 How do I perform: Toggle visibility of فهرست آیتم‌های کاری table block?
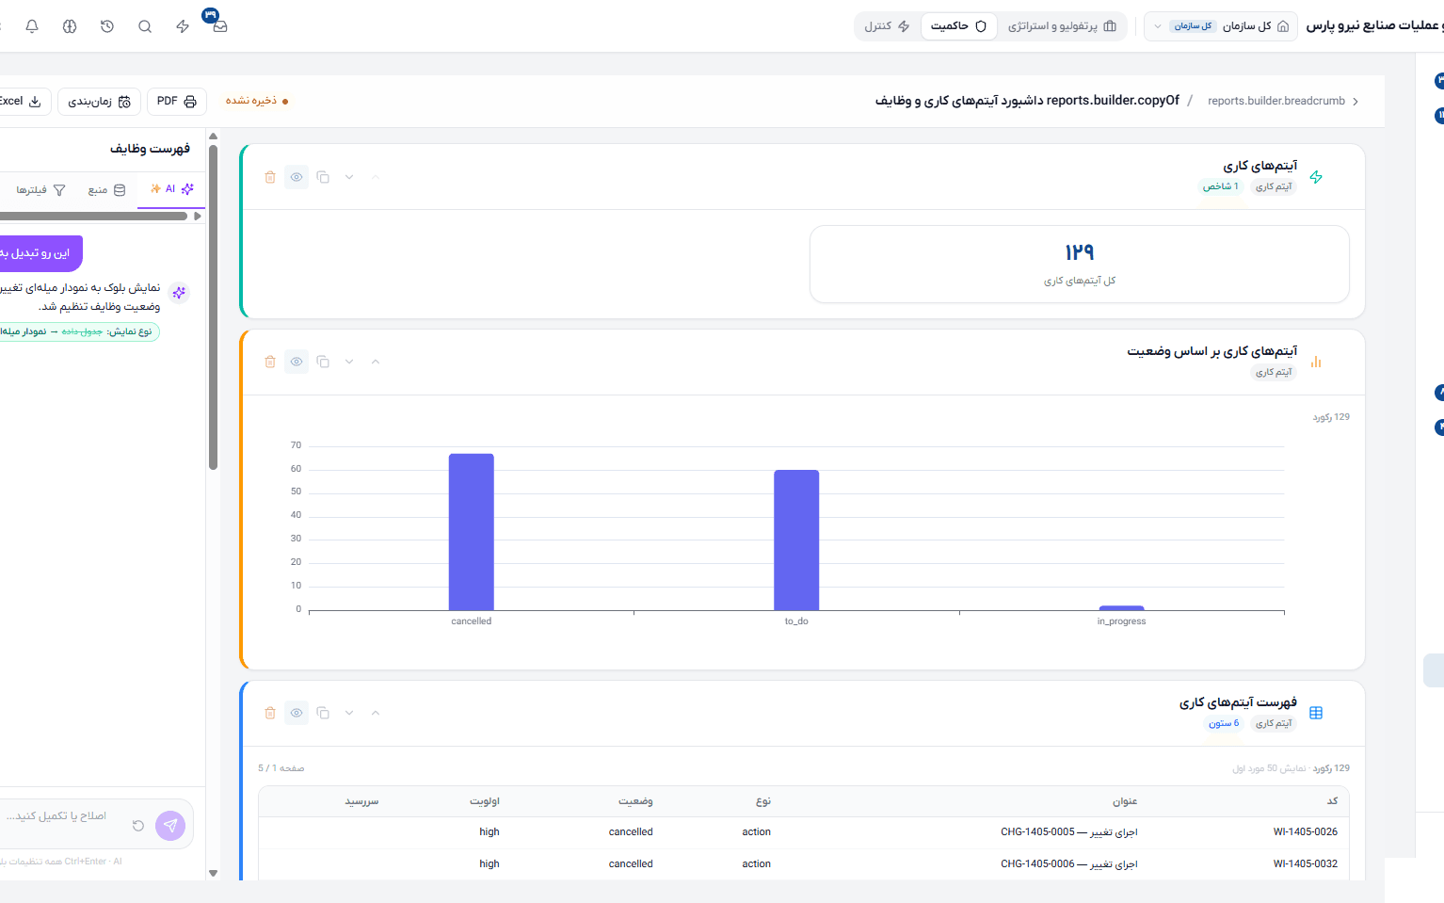[x=297, y=713]
